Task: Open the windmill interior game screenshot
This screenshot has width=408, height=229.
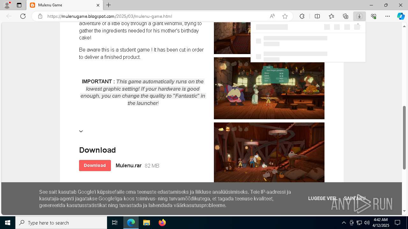Action: tap(269, 152)
